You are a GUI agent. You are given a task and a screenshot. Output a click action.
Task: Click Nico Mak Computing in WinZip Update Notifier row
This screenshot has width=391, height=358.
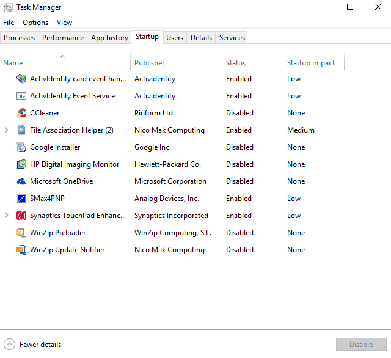[169, 250]
